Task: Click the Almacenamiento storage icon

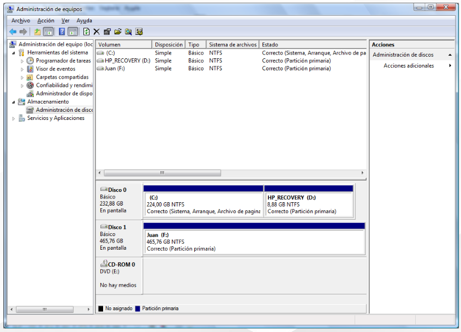Action: point(21,102)
